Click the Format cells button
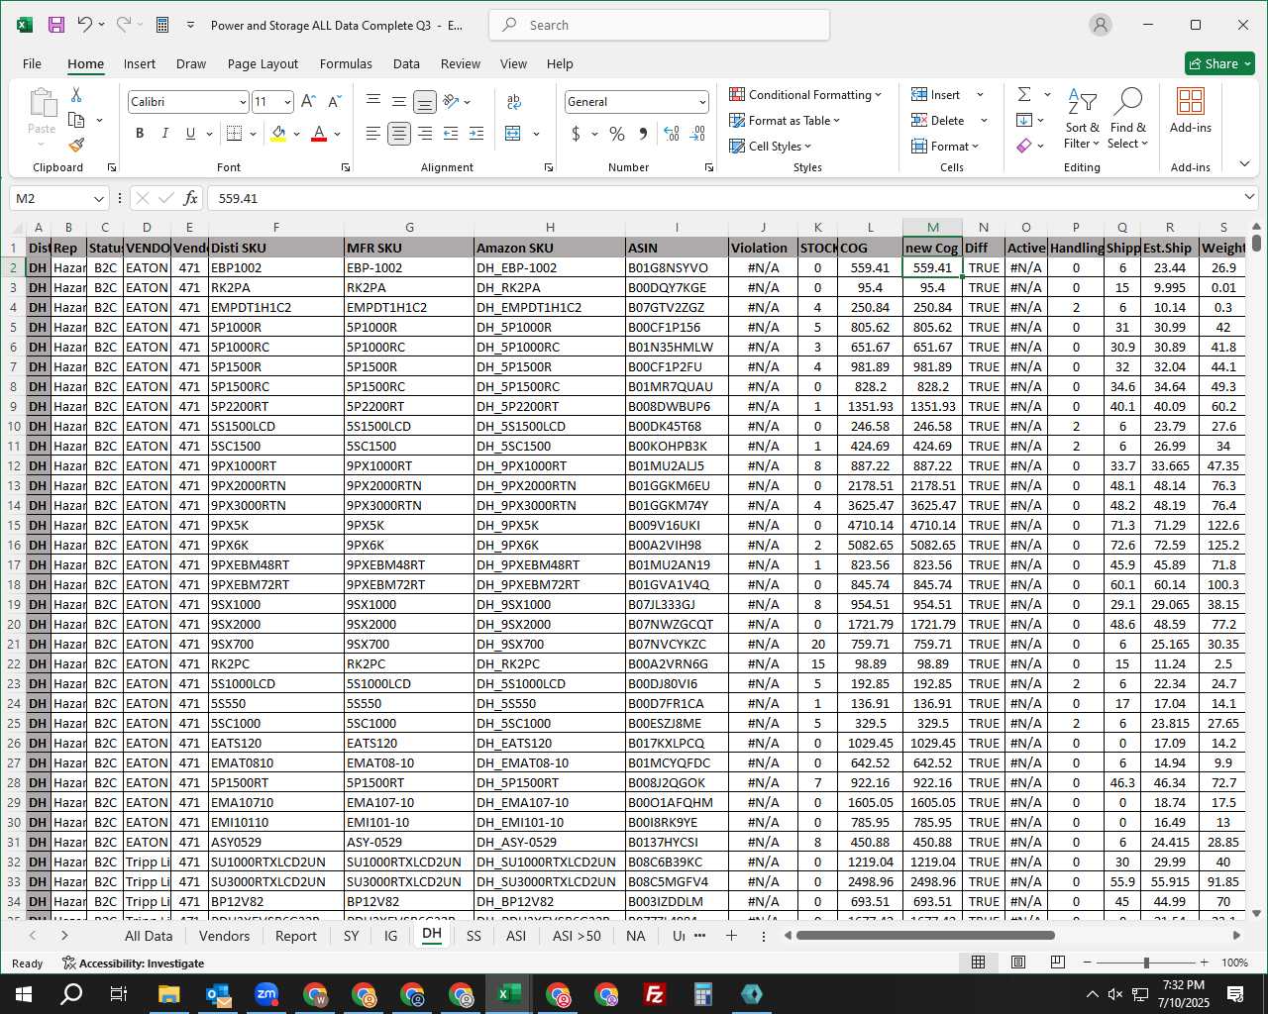This screenshot has width=1268, height=1014. click(945, 146)
